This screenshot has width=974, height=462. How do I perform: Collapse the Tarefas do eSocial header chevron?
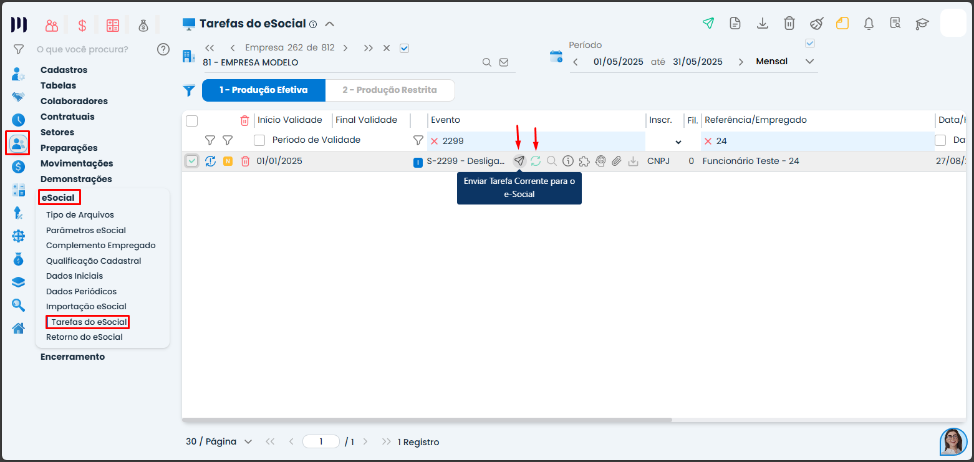point(330,24)
